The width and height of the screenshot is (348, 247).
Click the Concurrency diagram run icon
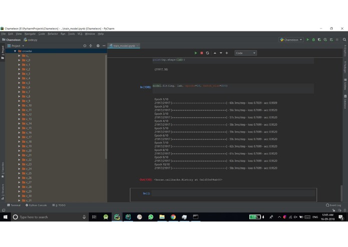pos(331,39)
